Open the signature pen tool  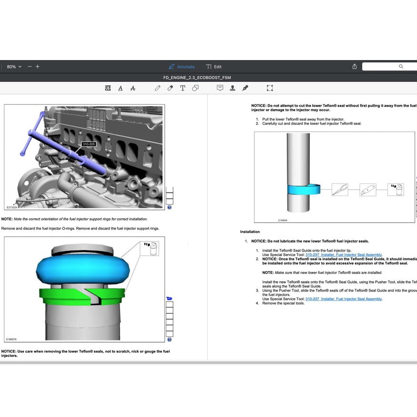245,88
